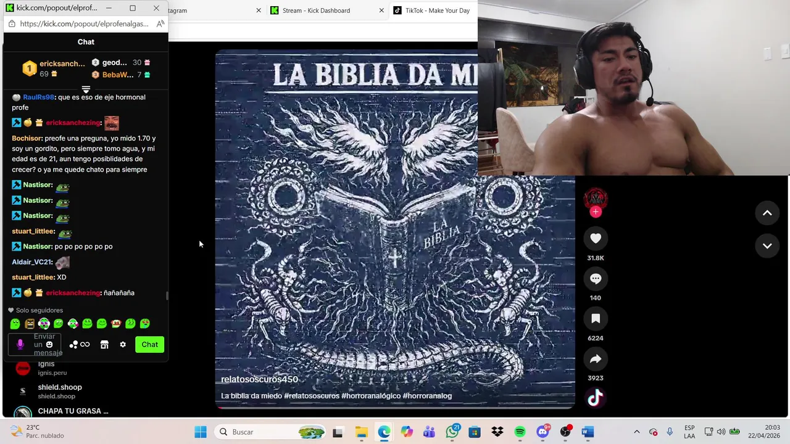Open Windows Start menu
Viewport: 790px width, 444px height.
[201, 432]
